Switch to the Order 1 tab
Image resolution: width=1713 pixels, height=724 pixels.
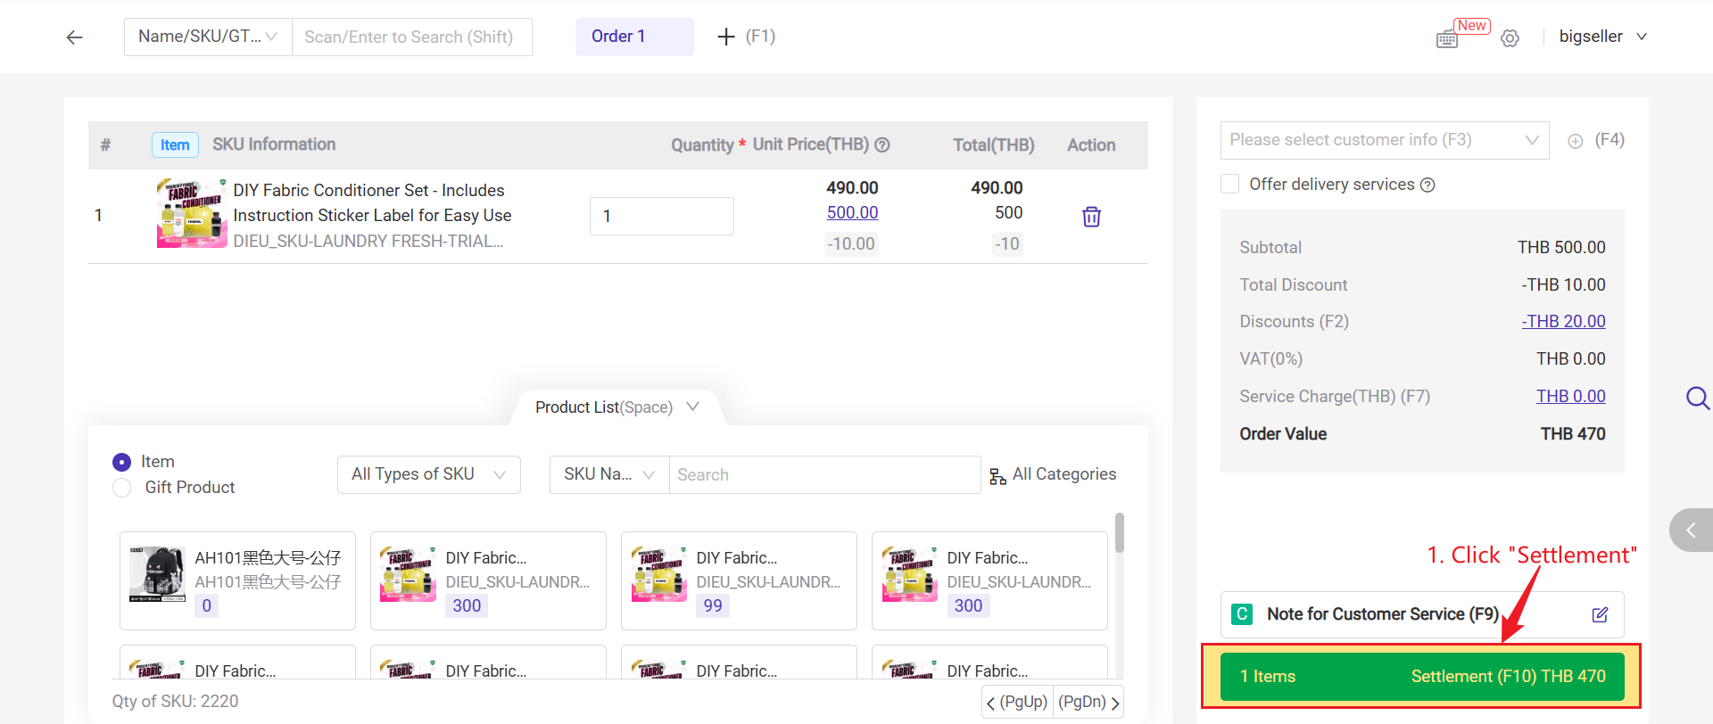(634, 37)
